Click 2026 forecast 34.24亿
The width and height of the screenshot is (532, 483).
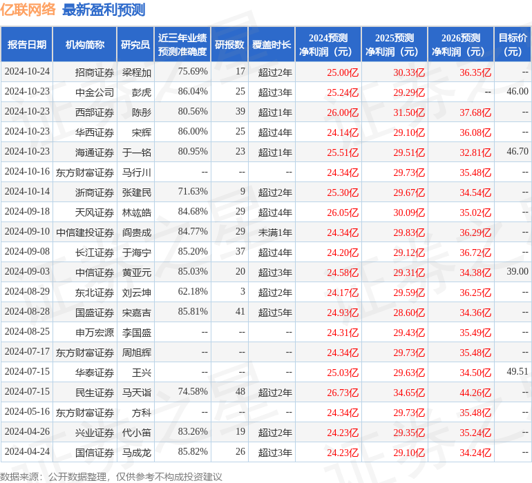475,453
